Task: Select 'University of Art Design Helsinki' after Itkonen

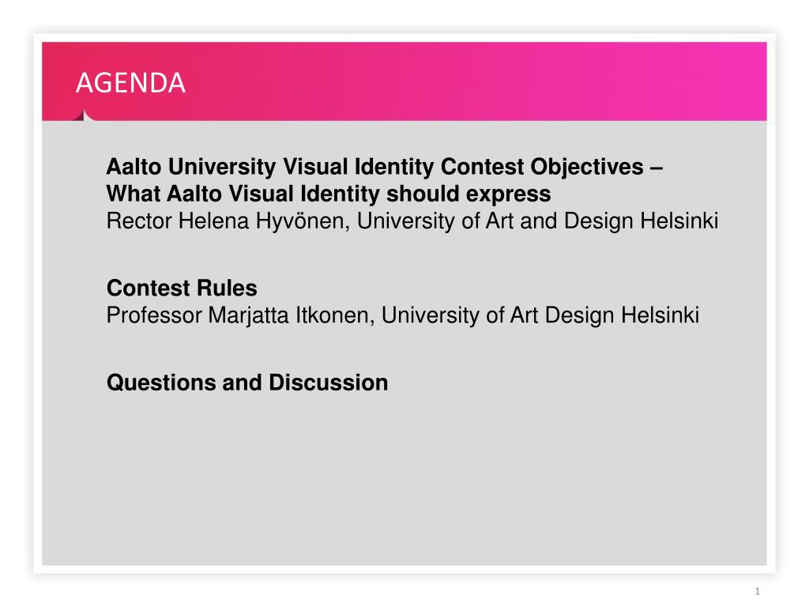Action: click(x=540, y=315)
